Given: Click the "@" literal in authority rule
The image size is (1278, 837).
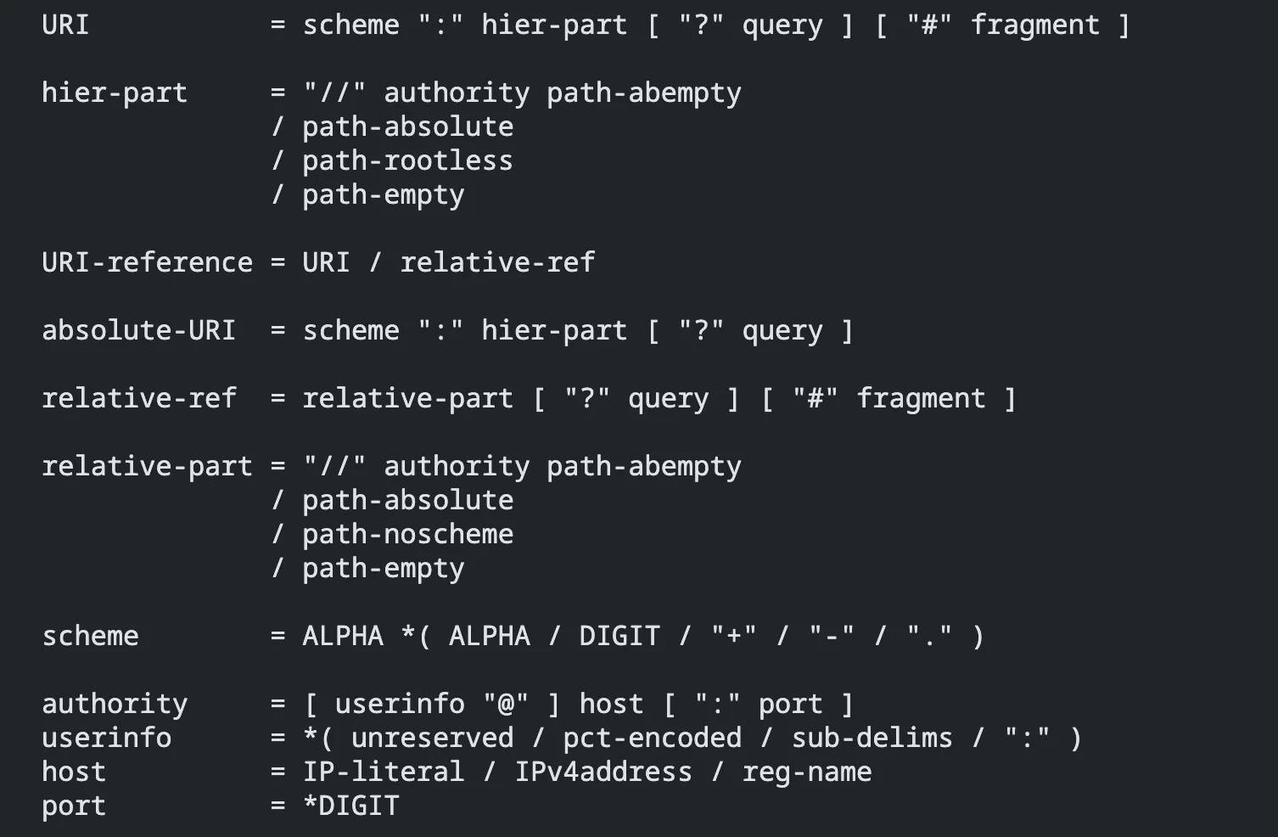Looking at the screenshot, I should coord(506,704).
